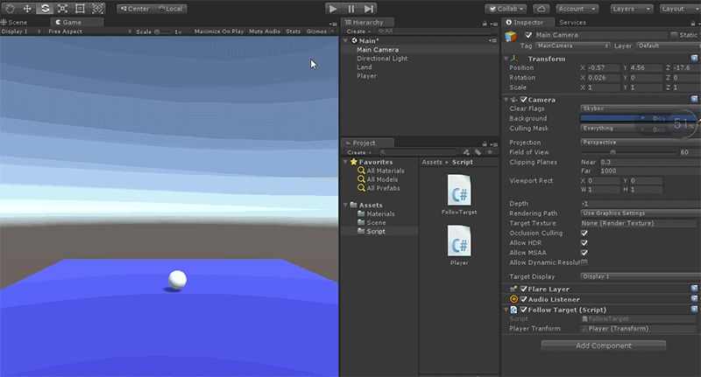Switch to the Scene tab
The image size is (701, 377).
14,22
